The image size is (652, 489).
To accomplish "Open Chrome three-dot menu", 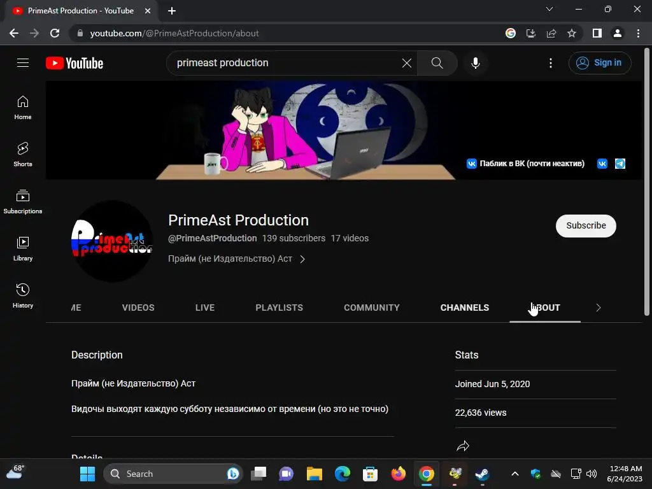I will 638,33.
